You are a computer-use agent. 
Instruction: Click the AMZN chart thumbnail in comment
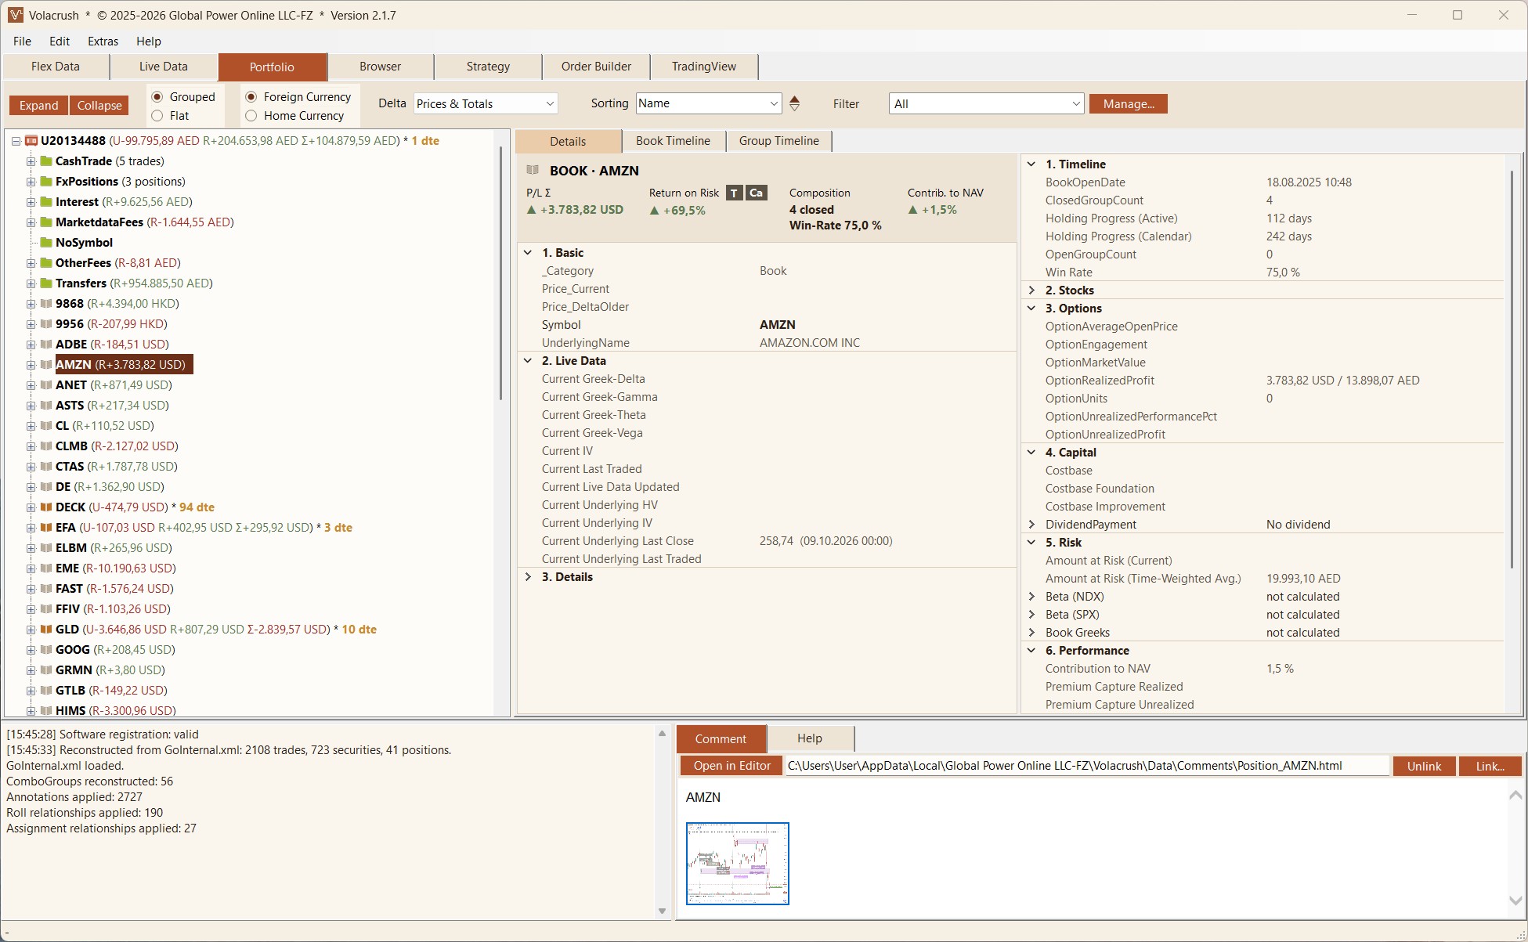tap(738, 864)
